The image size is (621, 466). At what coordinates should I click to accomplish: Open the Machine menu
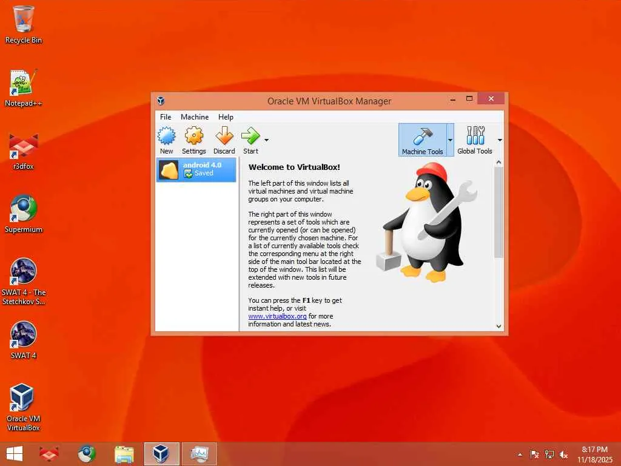(x=195, y=117)
